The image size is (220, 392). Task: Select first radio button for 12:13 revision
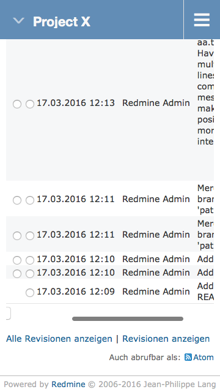pyautogui.click(x=17, y=104)
